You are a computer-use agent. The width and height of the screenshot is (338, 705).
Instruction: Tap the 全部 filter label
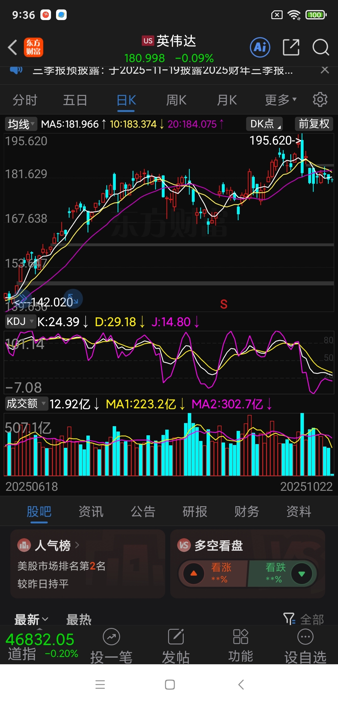[312, 620]
